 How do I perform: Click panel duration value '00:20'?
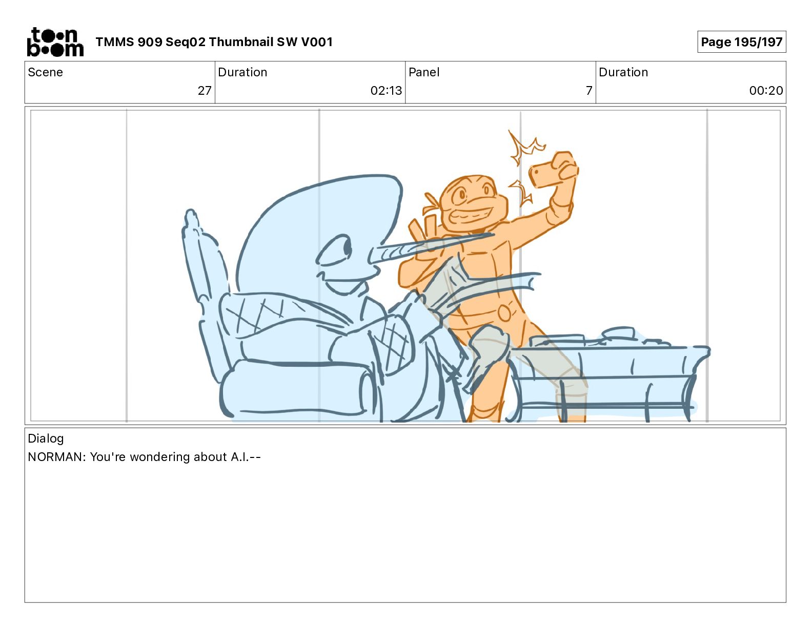tap(766, 91)
